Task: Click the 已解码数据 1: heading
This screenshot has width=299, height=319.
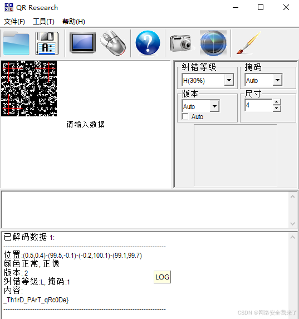Action: pyautogui.click(x=29, y=237)
